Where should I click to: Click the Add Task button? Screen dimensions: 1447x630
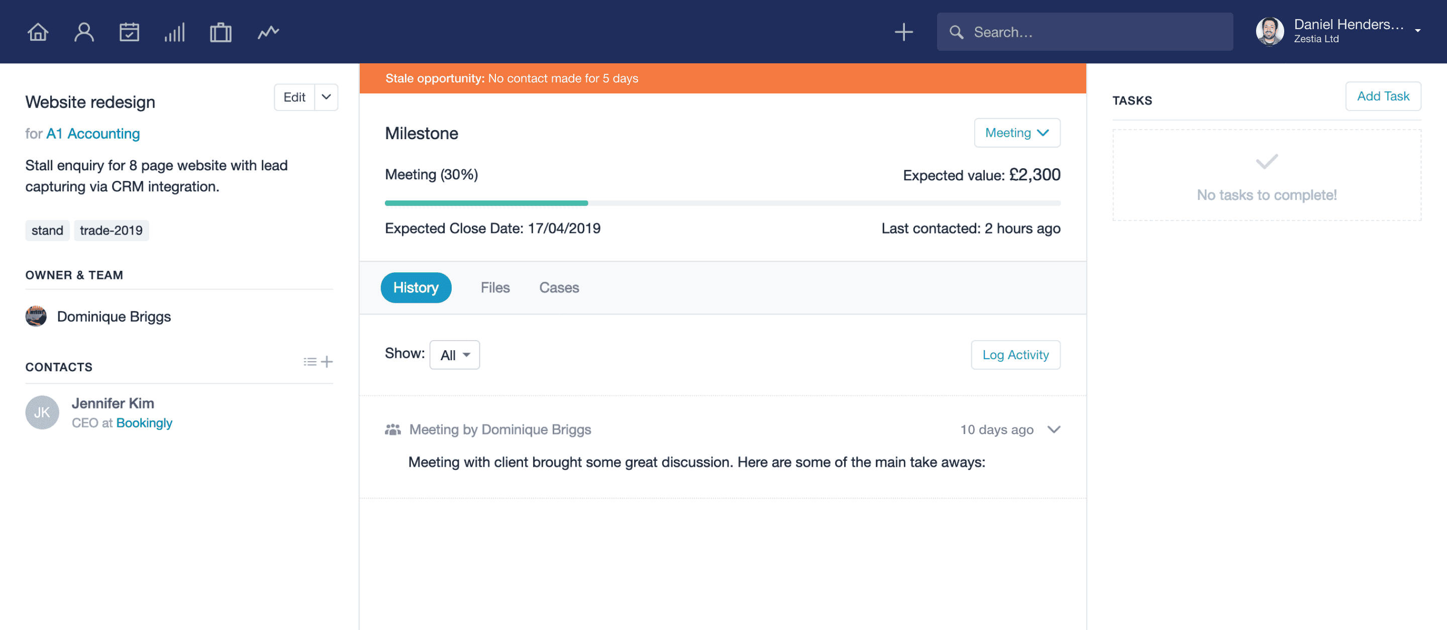(1383, 96)
